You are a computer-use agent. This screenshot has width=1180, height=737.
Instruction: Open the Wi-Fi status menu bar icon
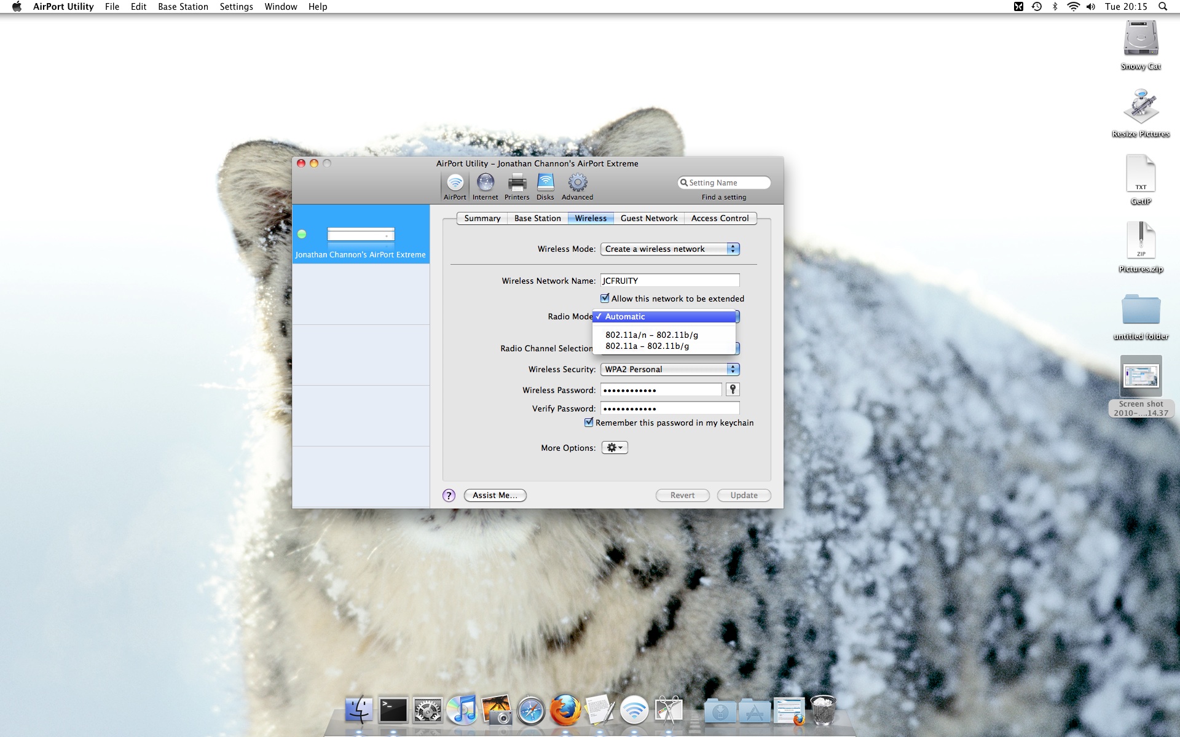[x=1073, y=7]
